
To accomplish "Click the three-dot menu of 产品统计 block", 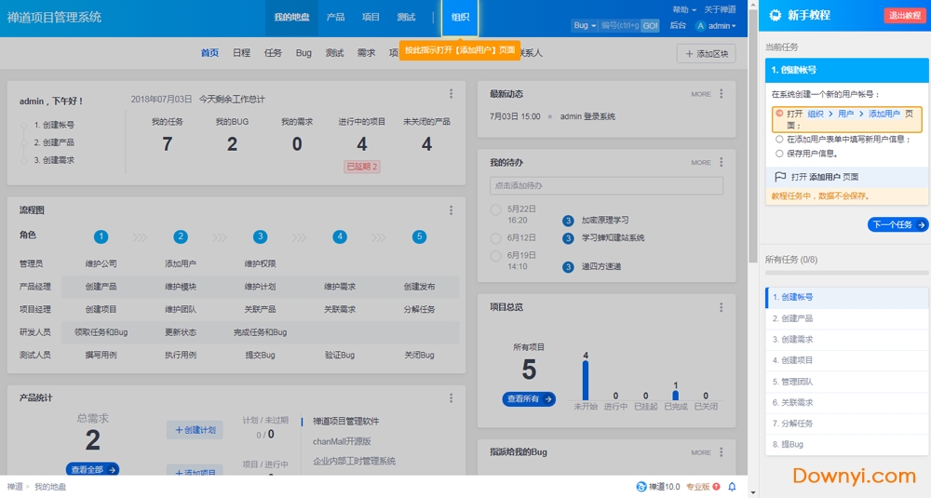I will [x=452, y=397].
